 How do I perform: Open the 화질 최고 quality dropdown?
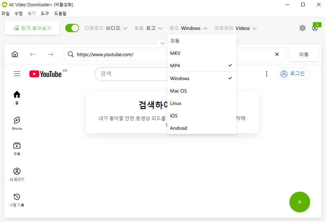coord(148,28)
